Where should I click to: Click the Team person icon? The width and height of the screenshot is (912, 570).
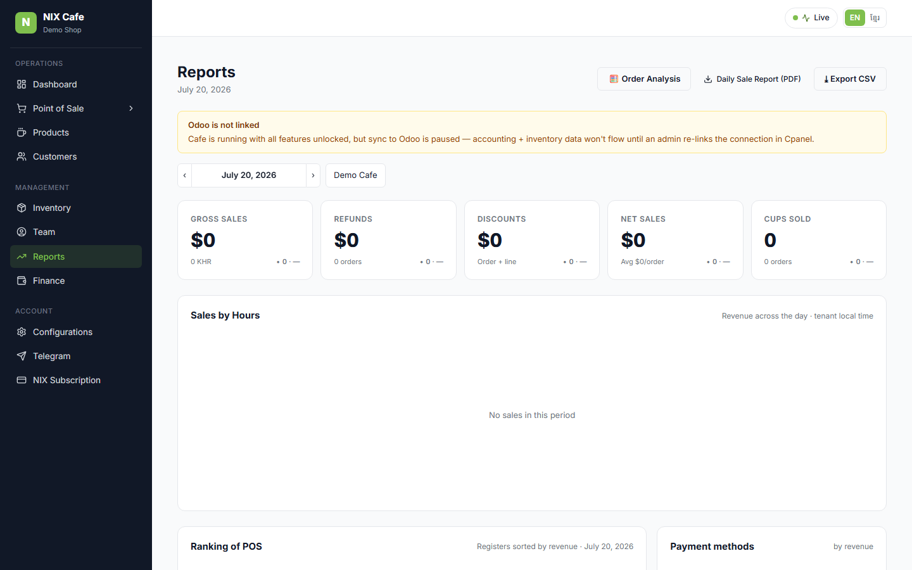pyautogui.click(x=22, y=232)
